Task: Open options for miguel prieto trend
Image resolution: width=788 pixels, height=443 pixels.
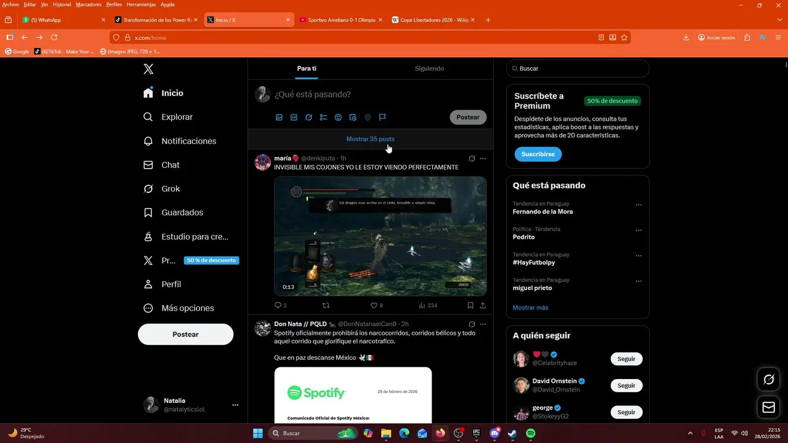Action: [x=638, y=281]
